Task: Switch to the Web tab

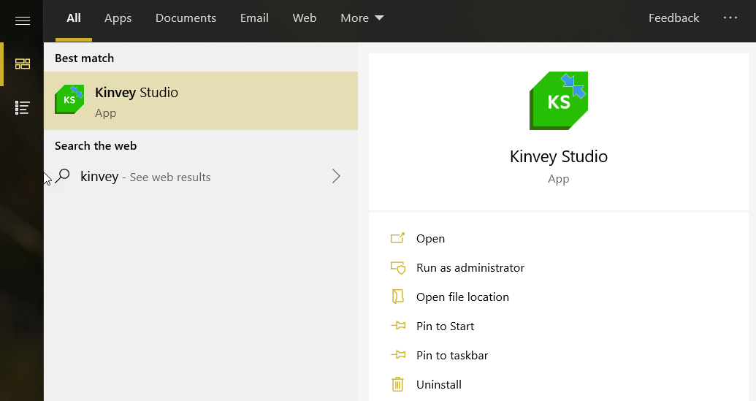Action: pyautogui.click(x=305, y=18)
